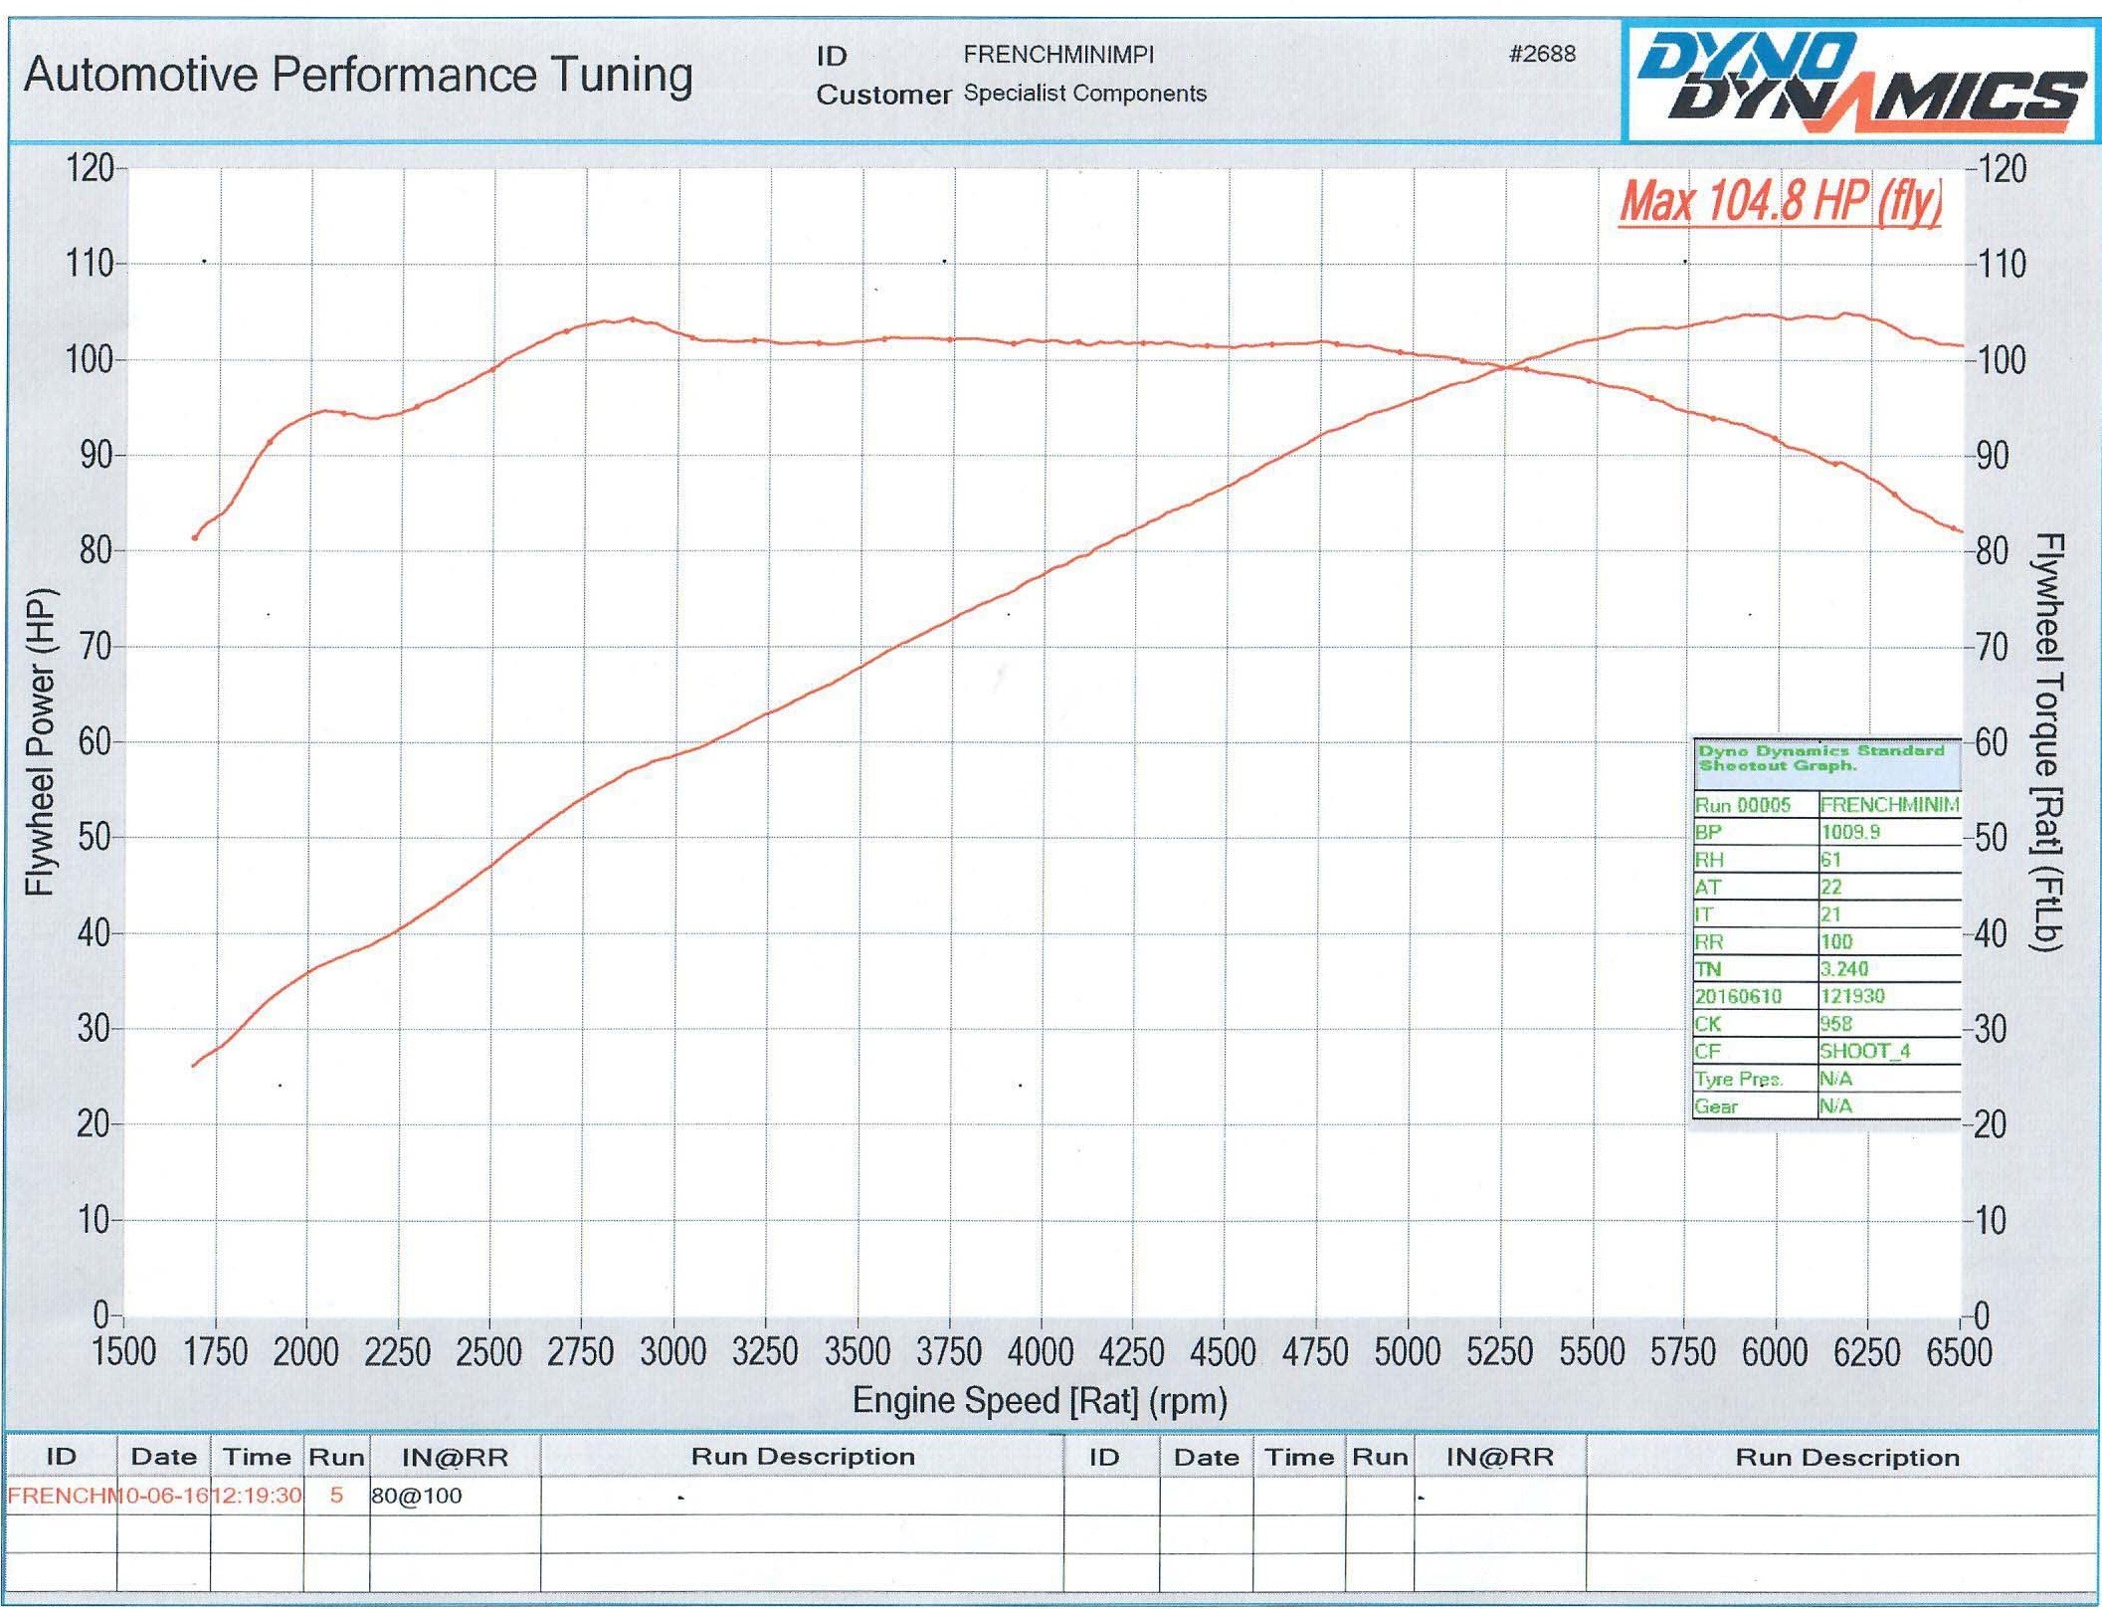Click the left 'IN@RR' column header
Screen dimensions: 2102x1609
pyautogui.click(x=455, y=1458)
